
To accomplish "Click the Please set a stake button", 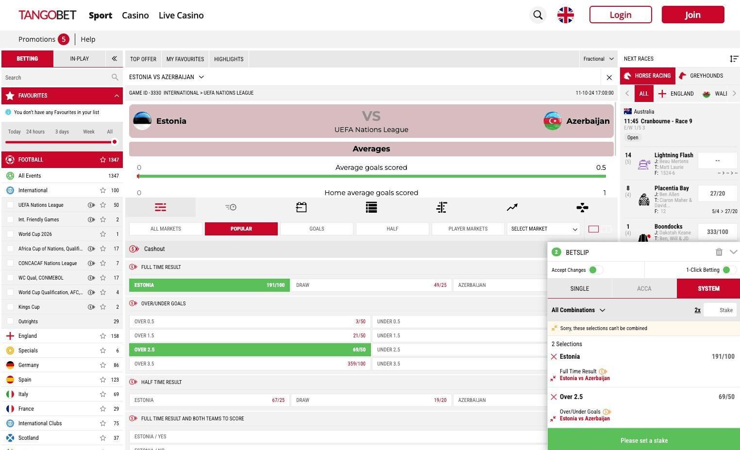I will (x=644, y=440).
